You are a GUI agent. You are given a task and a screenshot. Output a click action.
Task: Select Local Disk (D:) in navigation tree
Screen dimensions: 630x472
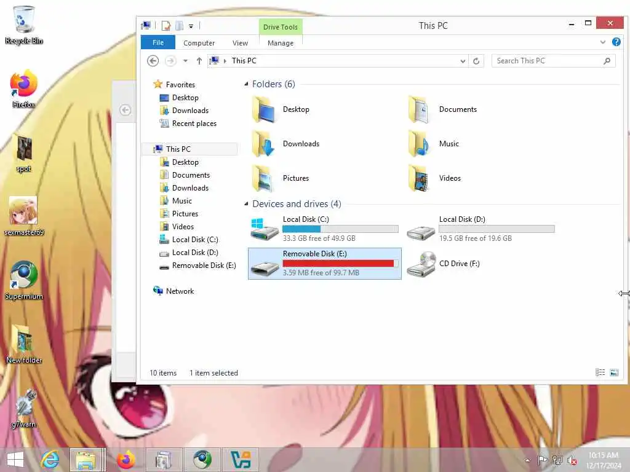(195, 253)
